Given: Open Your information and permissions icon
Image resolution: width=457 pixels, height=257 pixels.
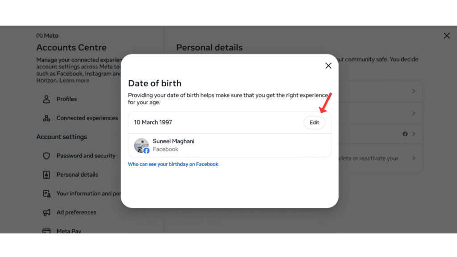Looking at the screenshot, I should point(46,193).
